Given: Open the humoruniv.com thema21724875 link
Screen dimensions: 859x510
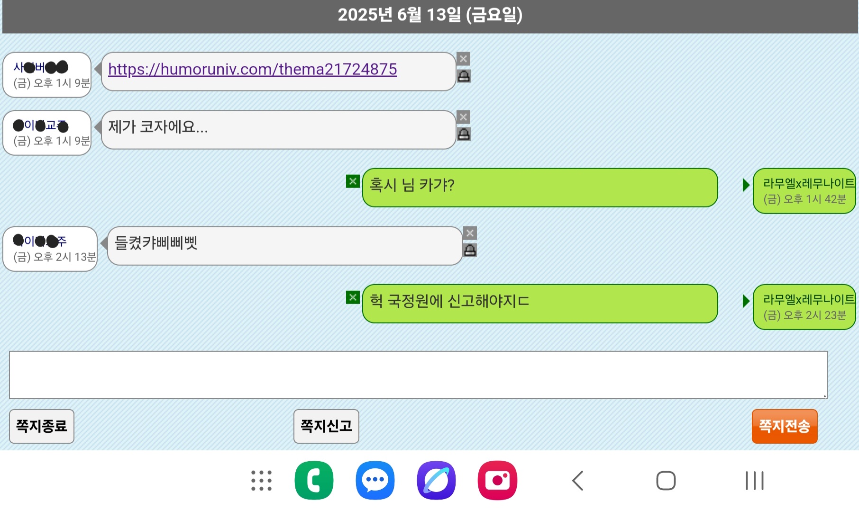Looking at the screenshot, I should click(252, 70).
